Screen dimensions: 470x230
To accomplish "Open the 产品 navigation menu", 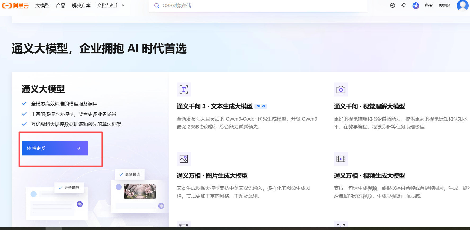I will pyautogui.click(x=61, y=6).
